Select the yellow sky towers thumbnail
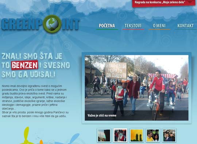197x144 pixels. coord(136,135)
